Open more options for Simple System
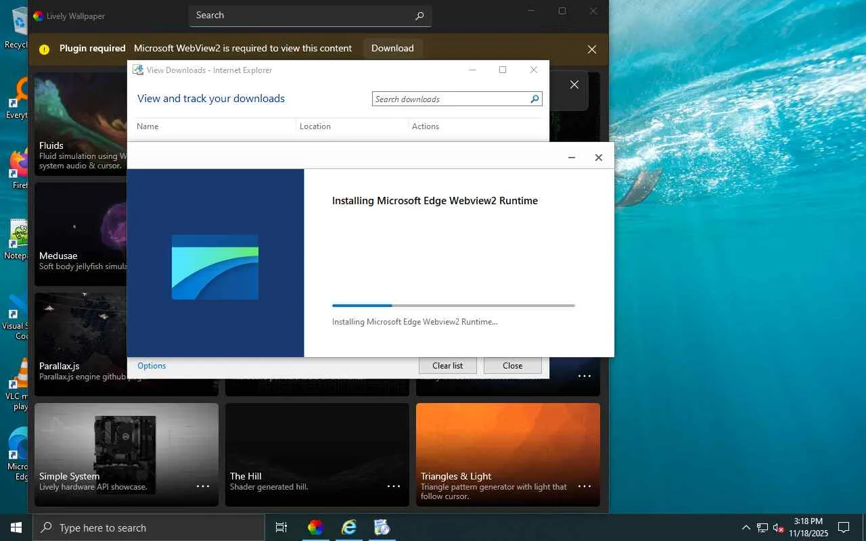Viewport: 866px width, 541px height. tap(203, 486)
